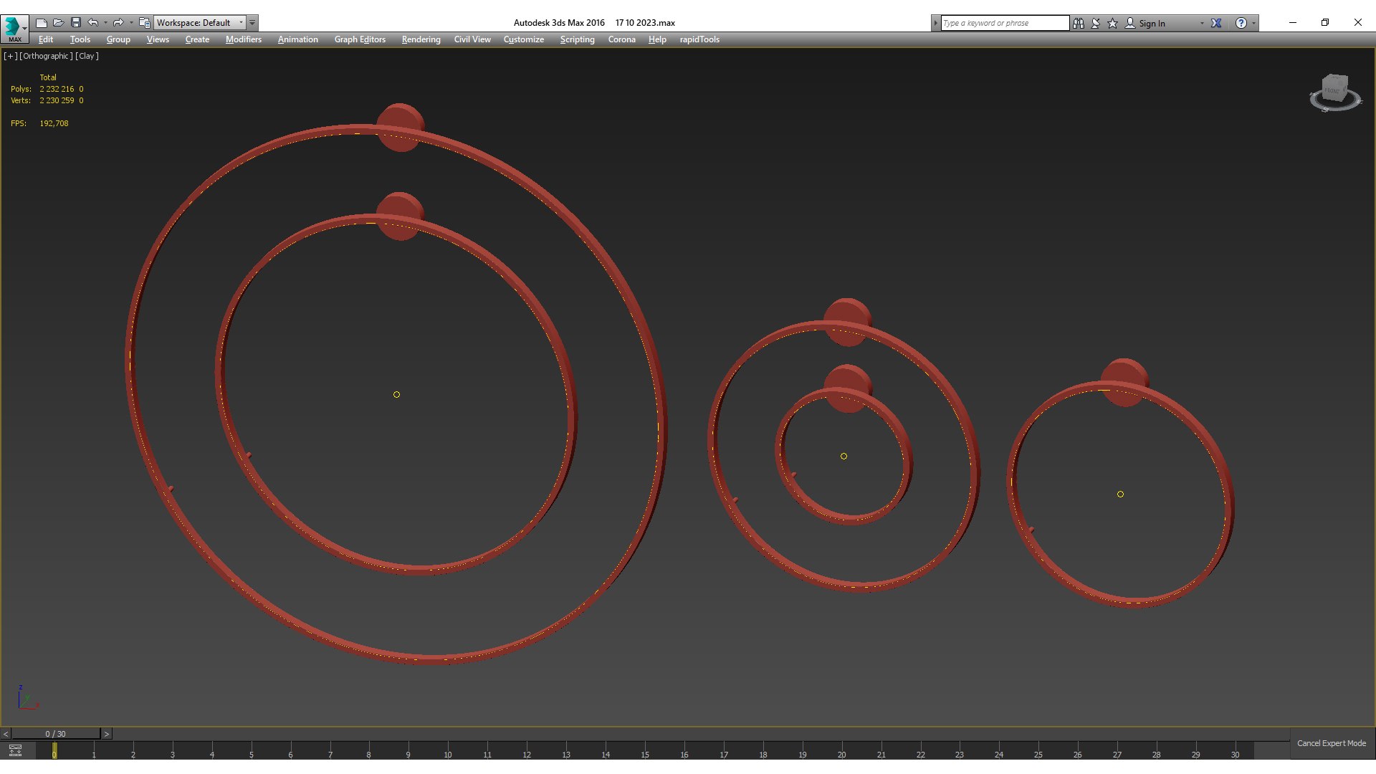Click in the keyword search field
The image size is (1376, 774).
[x=1005, y=23]
